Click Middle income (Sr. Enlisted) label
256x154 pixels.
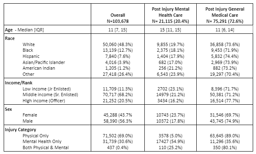[x=50, y=95]
